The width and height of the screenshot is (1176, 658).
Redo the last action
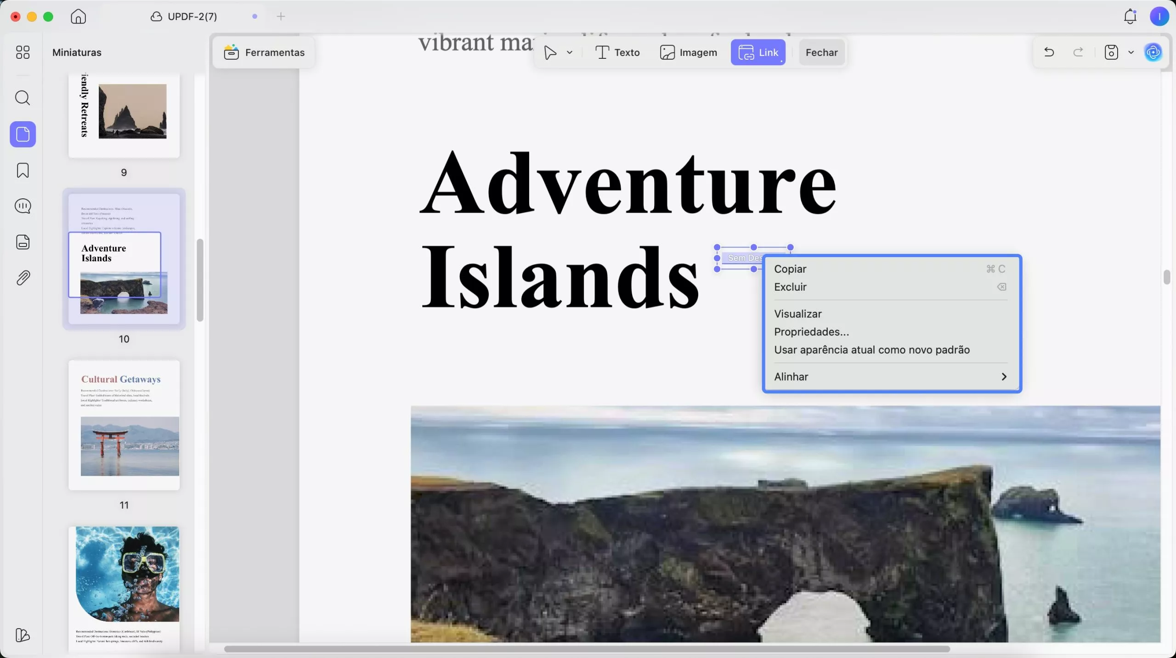pyautogui.click(x=1078, y=52)
